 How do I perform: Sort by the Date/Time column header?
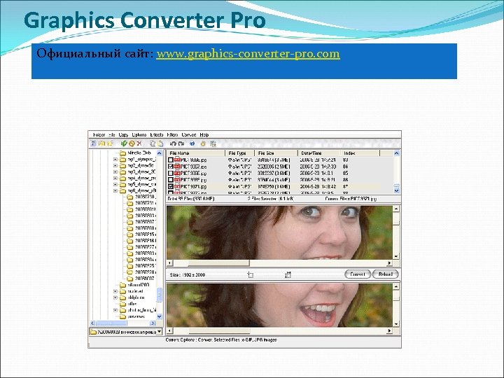pyautogui.click(x=319, y=153)
